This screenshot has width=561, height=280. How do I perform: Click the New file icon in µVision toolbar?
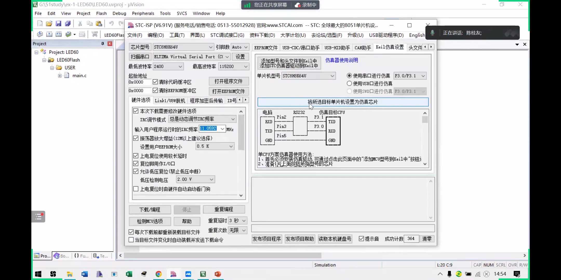coord(40,24)
